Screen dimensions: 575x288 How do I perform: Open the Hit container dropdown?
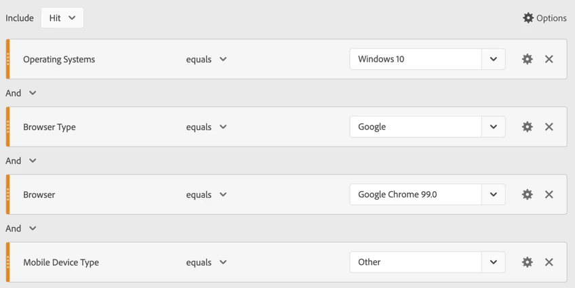tap(62, 18)
